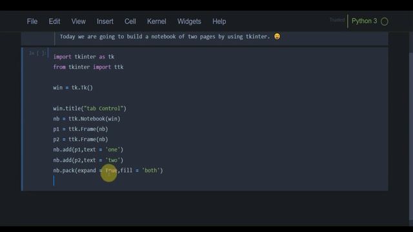Screen dimensions: 413x232
Task: Click the 'import tkinter as tk' line
Action: point(84,57)
